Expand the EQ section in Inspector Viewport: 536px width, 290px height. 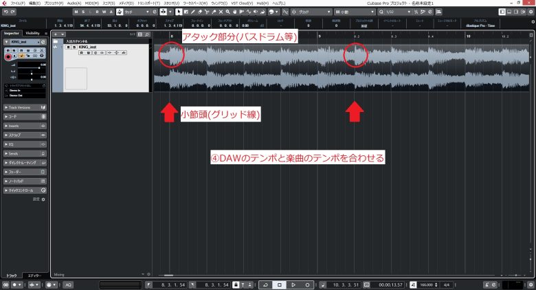coord(25,144)
